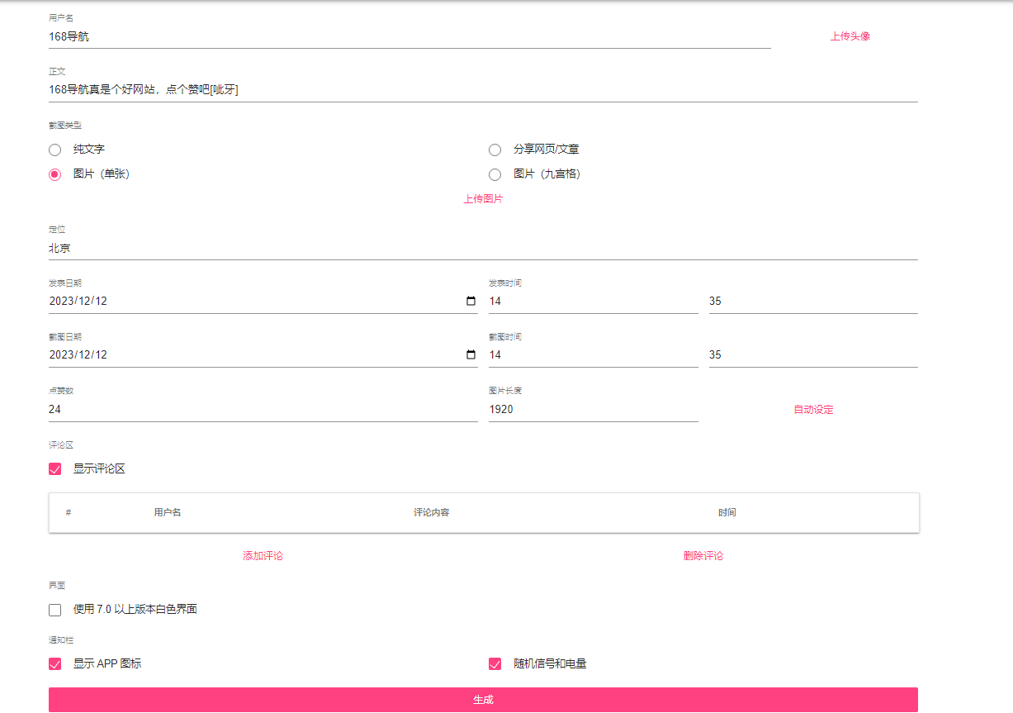Click the 用户名 input field
The width and height of the screenshot is (1013, 713).
(x=409, y=37)
